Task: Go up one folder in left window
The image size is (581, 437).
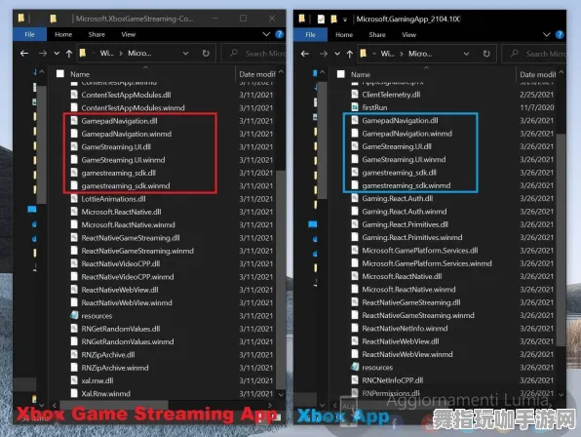Action: click(x=69, y=54)
